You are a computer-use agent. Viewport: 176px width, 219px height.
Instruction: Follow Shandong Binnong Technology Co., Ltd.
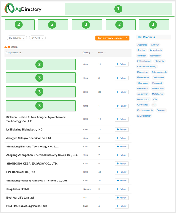click(x=122, y=147)
